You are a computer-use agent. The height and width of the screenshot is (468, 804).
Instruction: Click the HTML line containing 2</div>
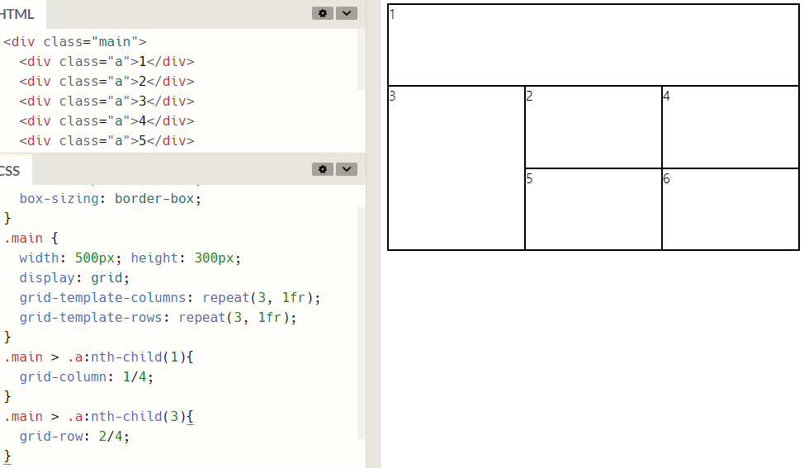(107, 82)
